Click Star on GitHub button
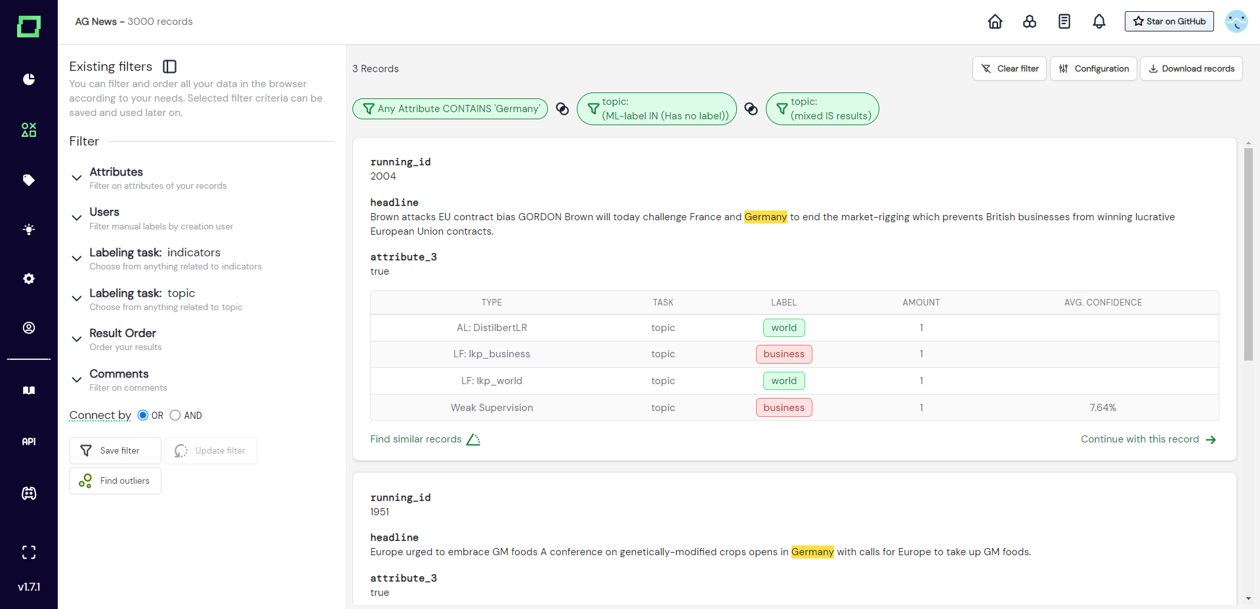1260x609 pixels. pyautogui.click(x=1169, y=22)
